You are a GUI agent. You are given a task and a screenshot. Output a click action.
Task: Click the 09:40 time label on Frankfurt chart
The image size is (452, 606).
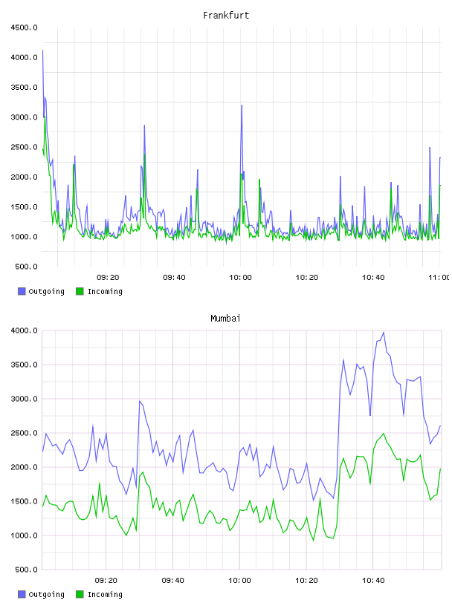[x=174, y=278]
